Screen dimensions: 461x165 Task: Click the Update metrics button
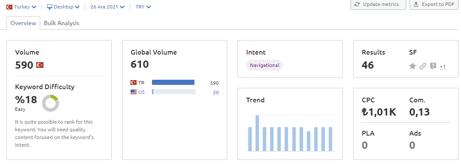(x=378, y=4)
